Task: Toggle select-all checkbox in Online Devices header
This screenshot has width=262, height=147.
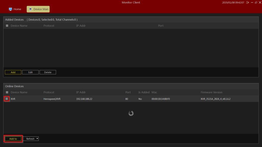Action: pyautogui.click(x=7, y=92)
